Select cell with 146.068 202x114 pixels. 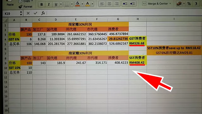[39, 44]
